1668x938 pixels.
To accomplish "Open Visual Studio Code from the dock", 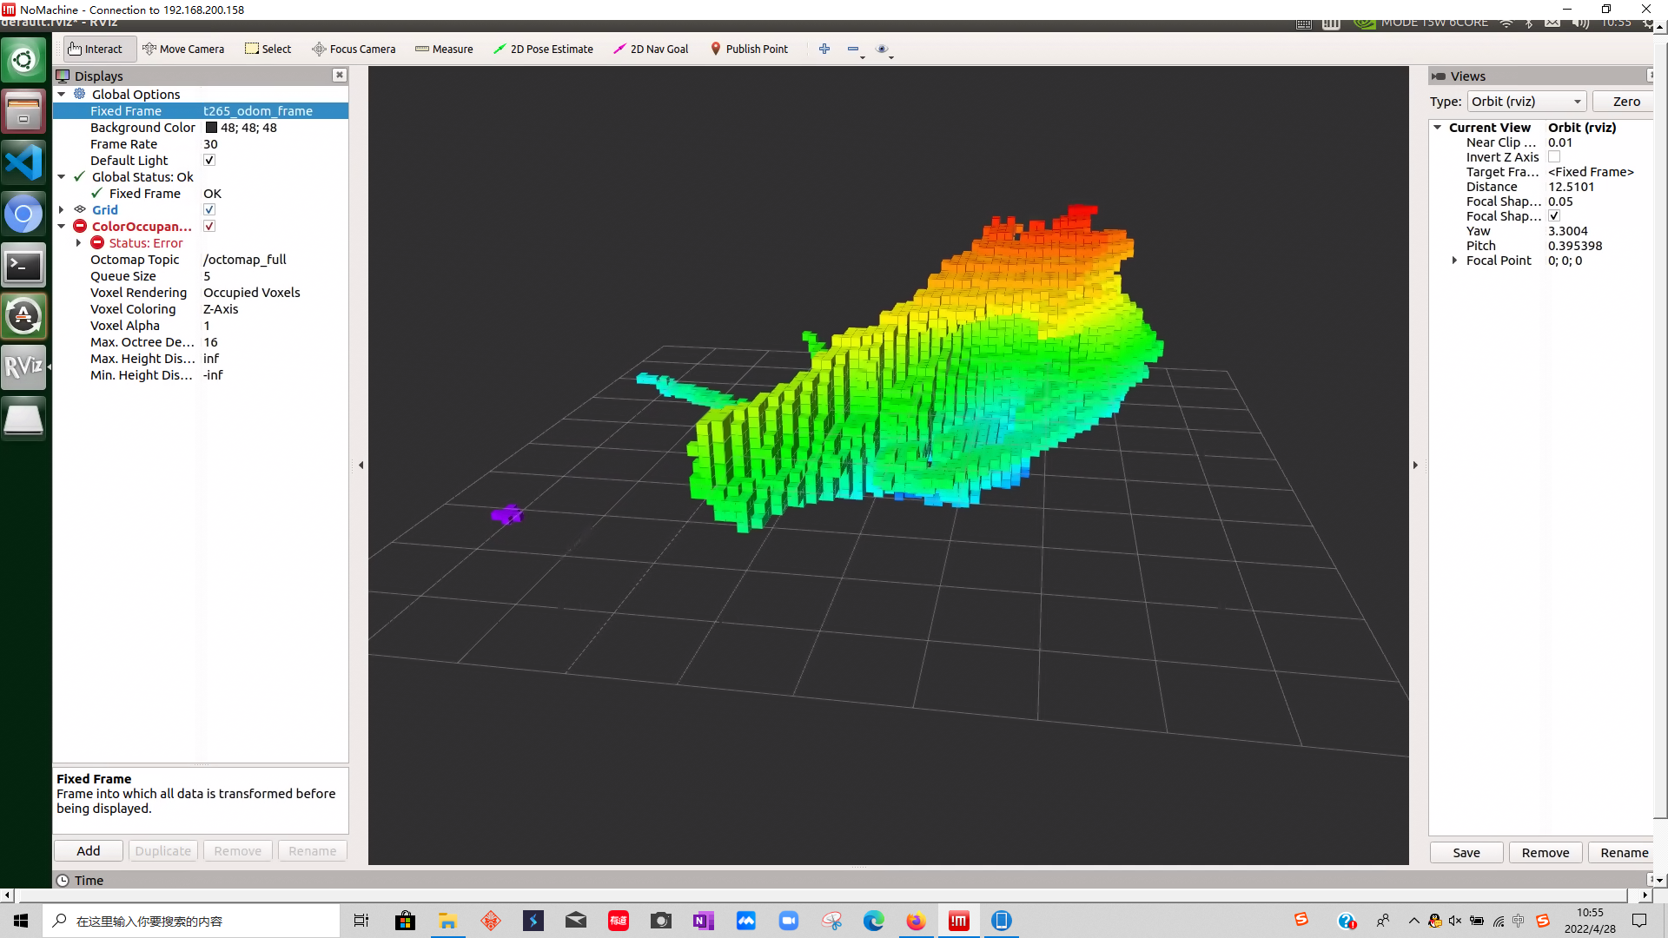I will point(23,162).
